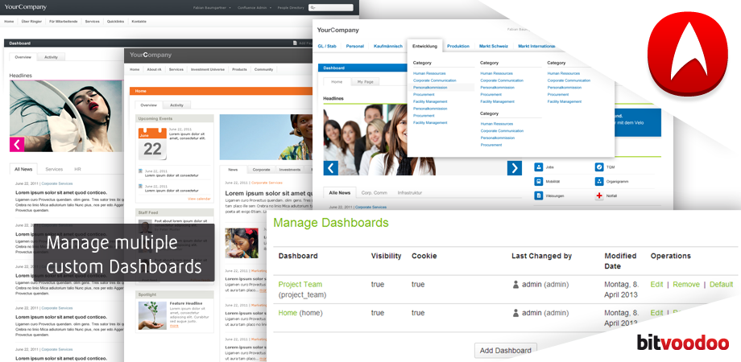
Task: Select GL / Stab in blue-theme navigation
Action: click(326, 46)
